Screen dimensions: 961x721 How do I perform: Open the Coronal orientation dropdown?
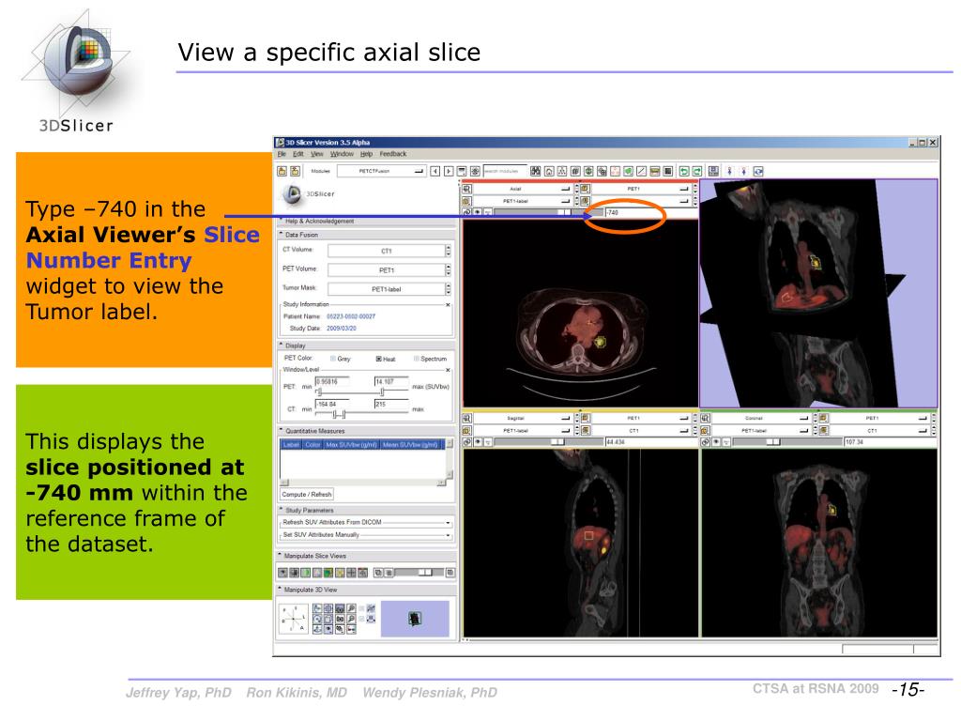pyautogui.click(x=760, y=418)
